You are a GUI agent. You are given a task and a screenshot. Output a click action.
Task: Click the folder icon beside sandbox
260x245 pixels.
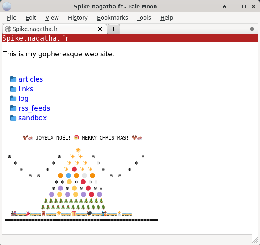pos(13,118)
